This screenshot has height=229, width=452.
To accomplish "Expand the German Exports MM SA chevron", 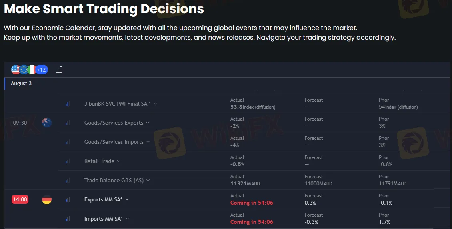I will 127,199.
